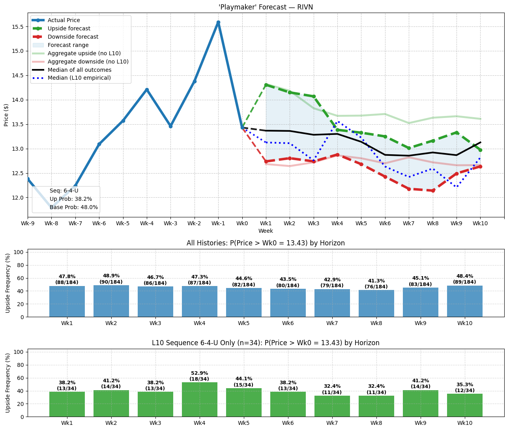
Task: Click the Wk9 upside forecast green marker
Action: click(457, 133)
